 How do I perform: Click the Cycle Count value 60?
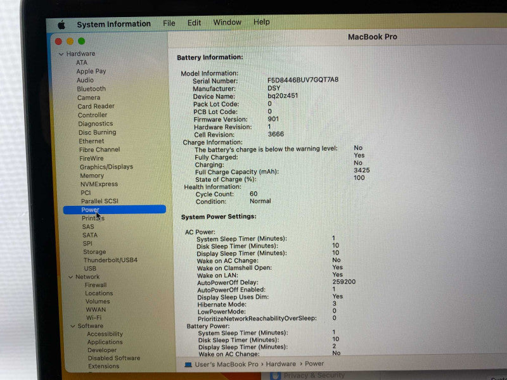point(253,194)
